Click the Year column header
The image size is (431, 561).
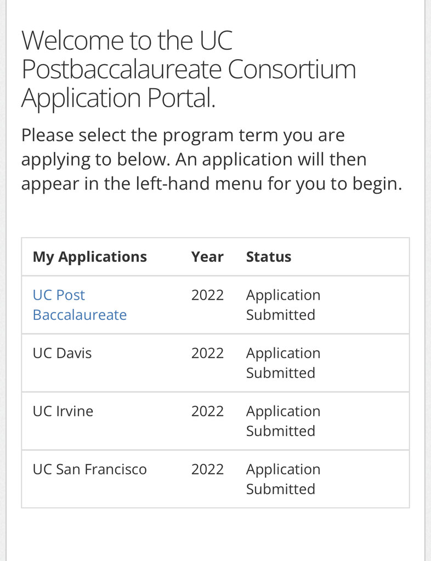tap(207, 257)
